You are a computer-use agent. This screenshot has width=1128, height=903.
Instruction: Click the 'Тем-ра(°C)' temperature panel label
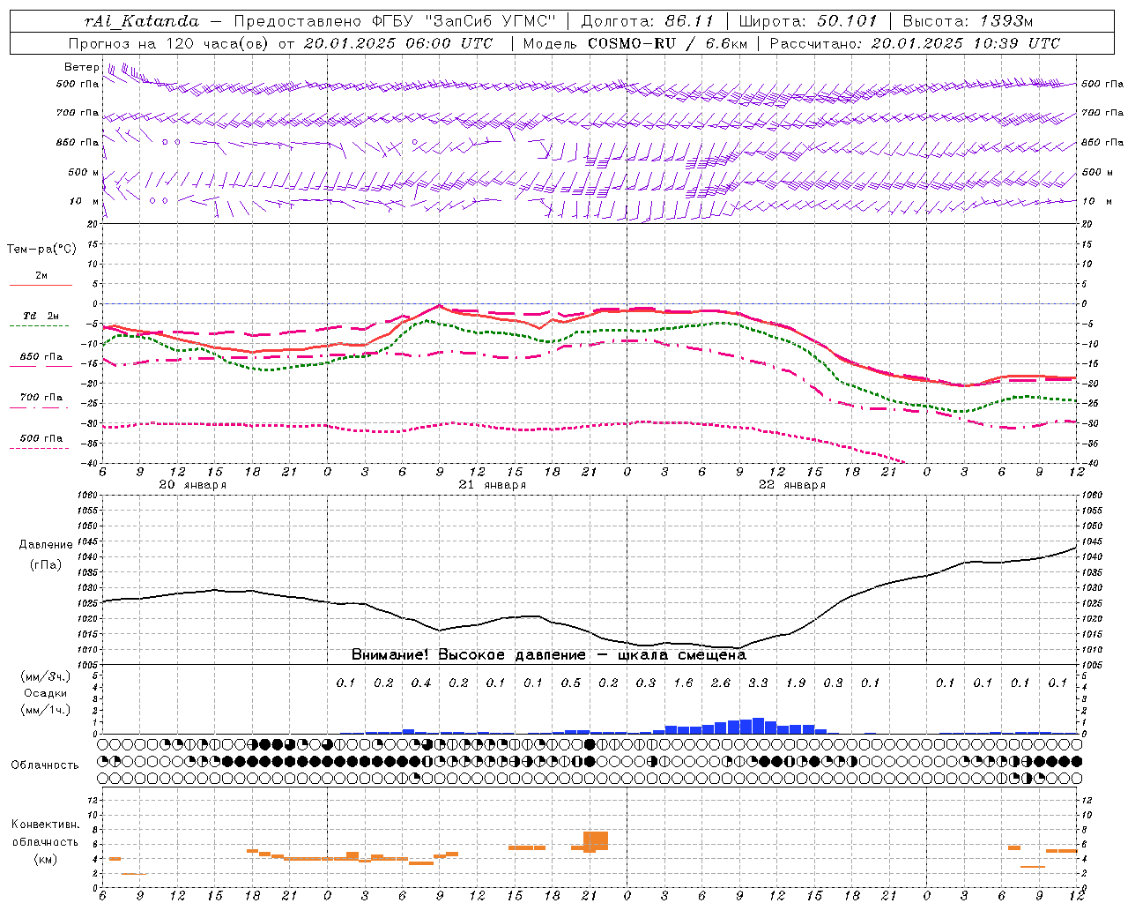(41, 250)
